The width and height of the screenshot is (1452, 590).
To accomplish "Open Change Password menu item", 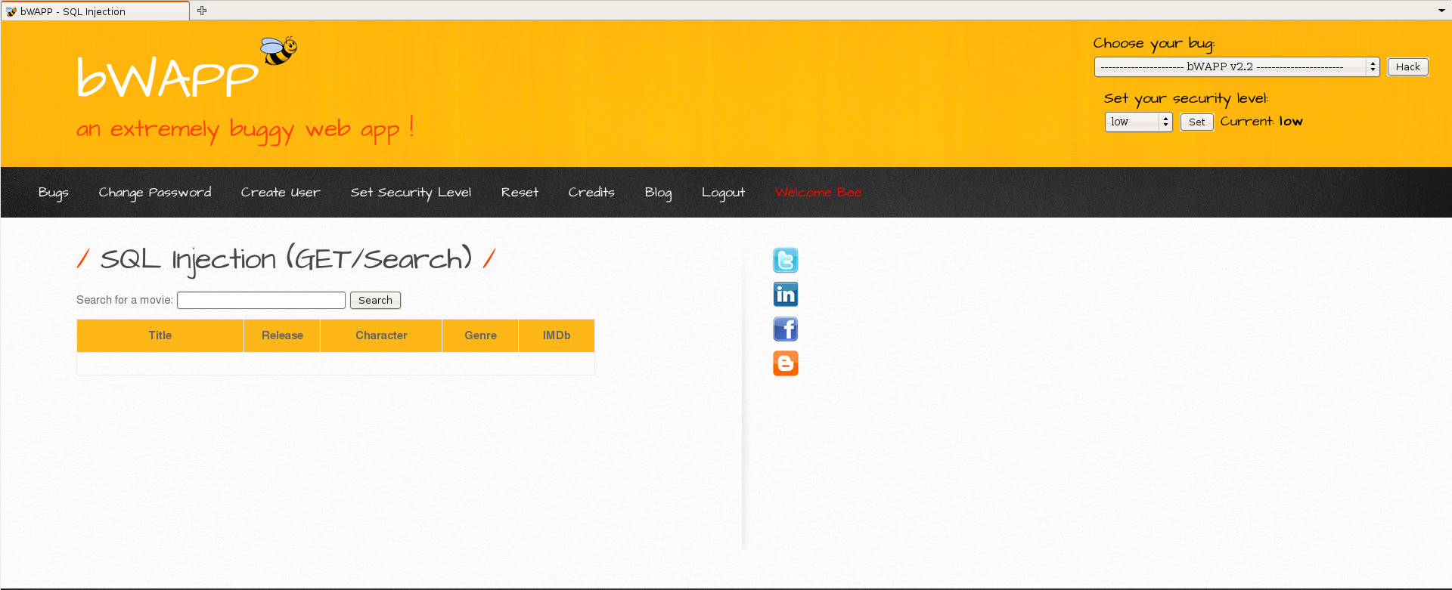I will pos(155,193).
